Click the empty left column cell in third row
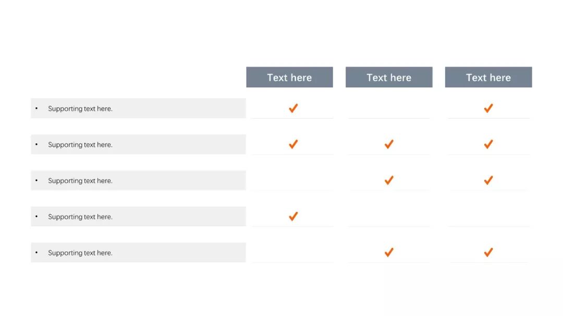The width and height of the screenshot is (563, 316). [x=292, y=180]
